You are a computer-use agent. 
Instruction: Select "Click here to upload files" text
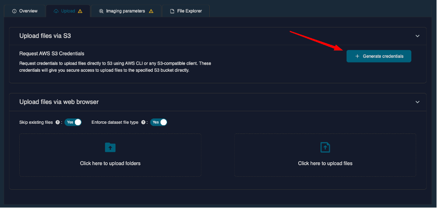click(325, 163)
